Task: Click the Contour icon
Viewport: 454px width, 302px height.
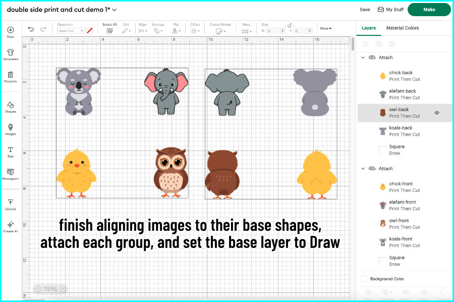Action: point(443,293)
